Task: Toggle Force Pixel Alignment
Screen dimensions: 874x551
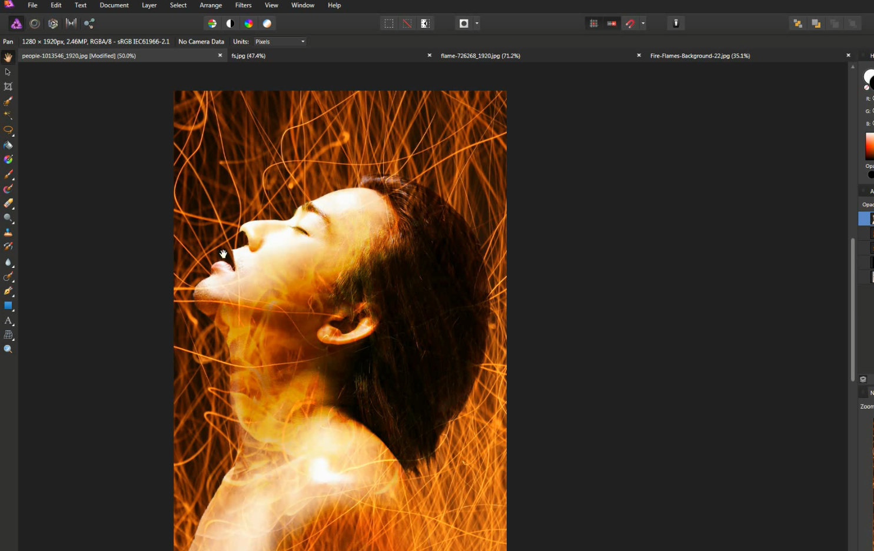Action: (594, 24)
